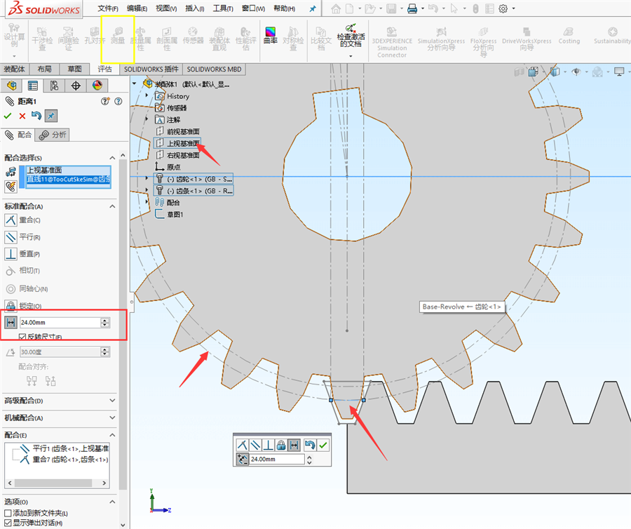Click the multiple mate mode icon

point(11,186)
